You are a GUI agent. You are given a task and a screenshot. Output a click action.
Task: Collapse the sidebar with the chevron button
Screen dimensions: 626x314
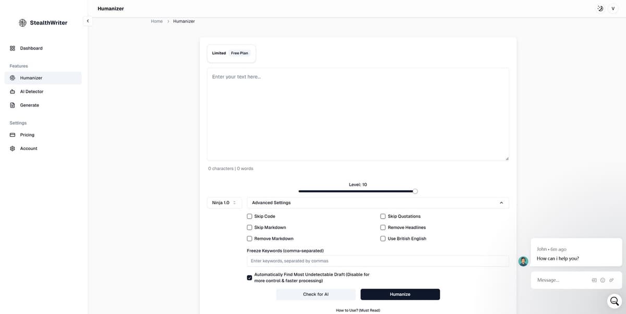tap(88, 21)
